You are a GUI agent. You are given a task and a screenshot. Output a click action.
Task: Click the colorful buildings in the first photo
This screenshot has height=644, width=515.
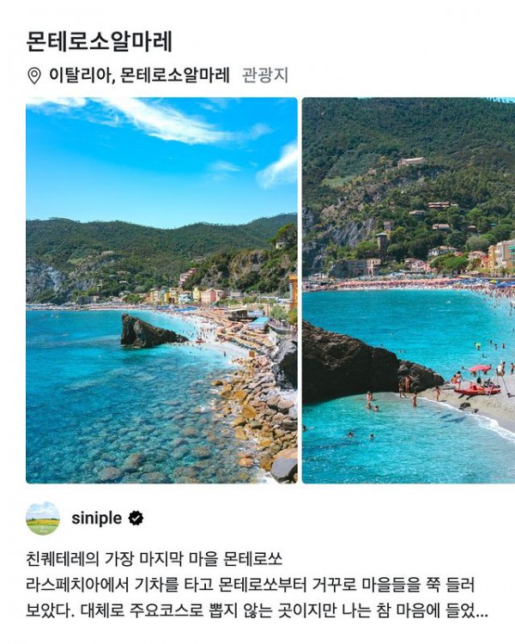(x=185, y=295)
